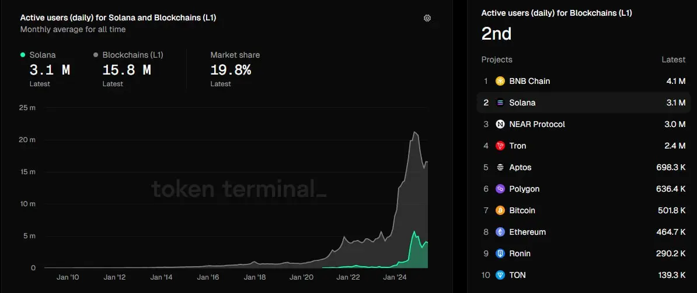This screenshot has height=293, width=697.
Task: Click TON value 139.3 K
Action: (x=671, y=276)
